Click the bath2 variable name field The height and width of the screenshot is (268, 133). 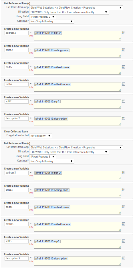pos(17,84)
